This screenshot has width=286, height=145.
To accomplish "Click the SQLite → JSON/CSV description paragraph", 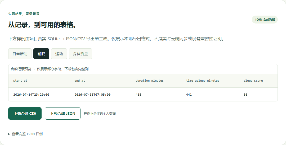I will point(116,39).
